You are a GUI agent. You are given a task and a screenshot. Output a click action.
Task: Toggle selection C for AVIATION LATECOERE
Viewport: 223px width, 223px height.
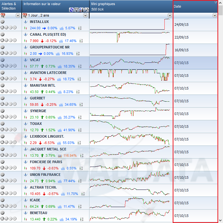tap(11, 78)
